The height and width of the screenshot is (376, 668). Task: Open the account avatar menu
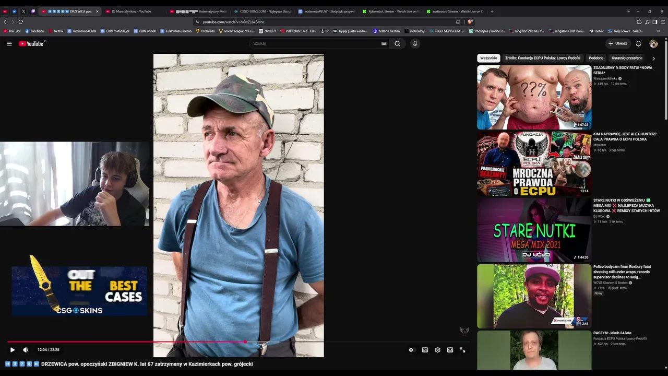point(653,43)
